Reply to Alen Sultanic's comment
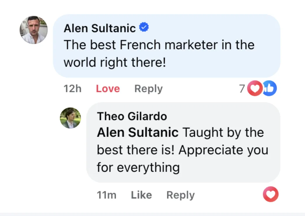The height and width of the screenshot is (216, 305). pos(148,89)
